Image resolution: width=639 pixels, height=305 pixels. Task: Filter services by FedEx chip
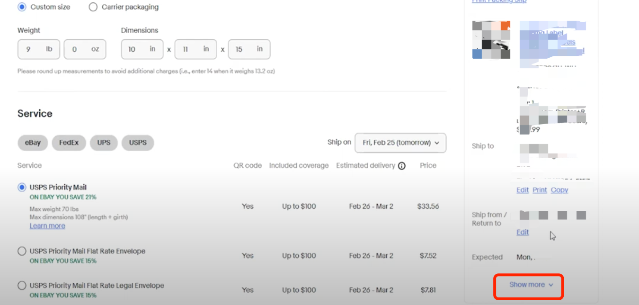(69, 143)
